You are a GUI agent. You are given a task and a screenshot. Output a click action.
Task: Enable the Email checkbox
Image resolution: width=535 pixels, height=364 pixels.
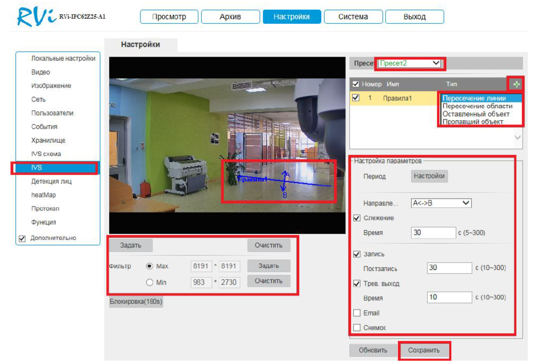(x=356, y=313)
